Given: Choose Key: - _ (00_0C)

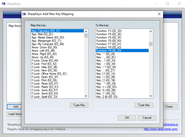Looking at the screenshot, I should [122, 57].
